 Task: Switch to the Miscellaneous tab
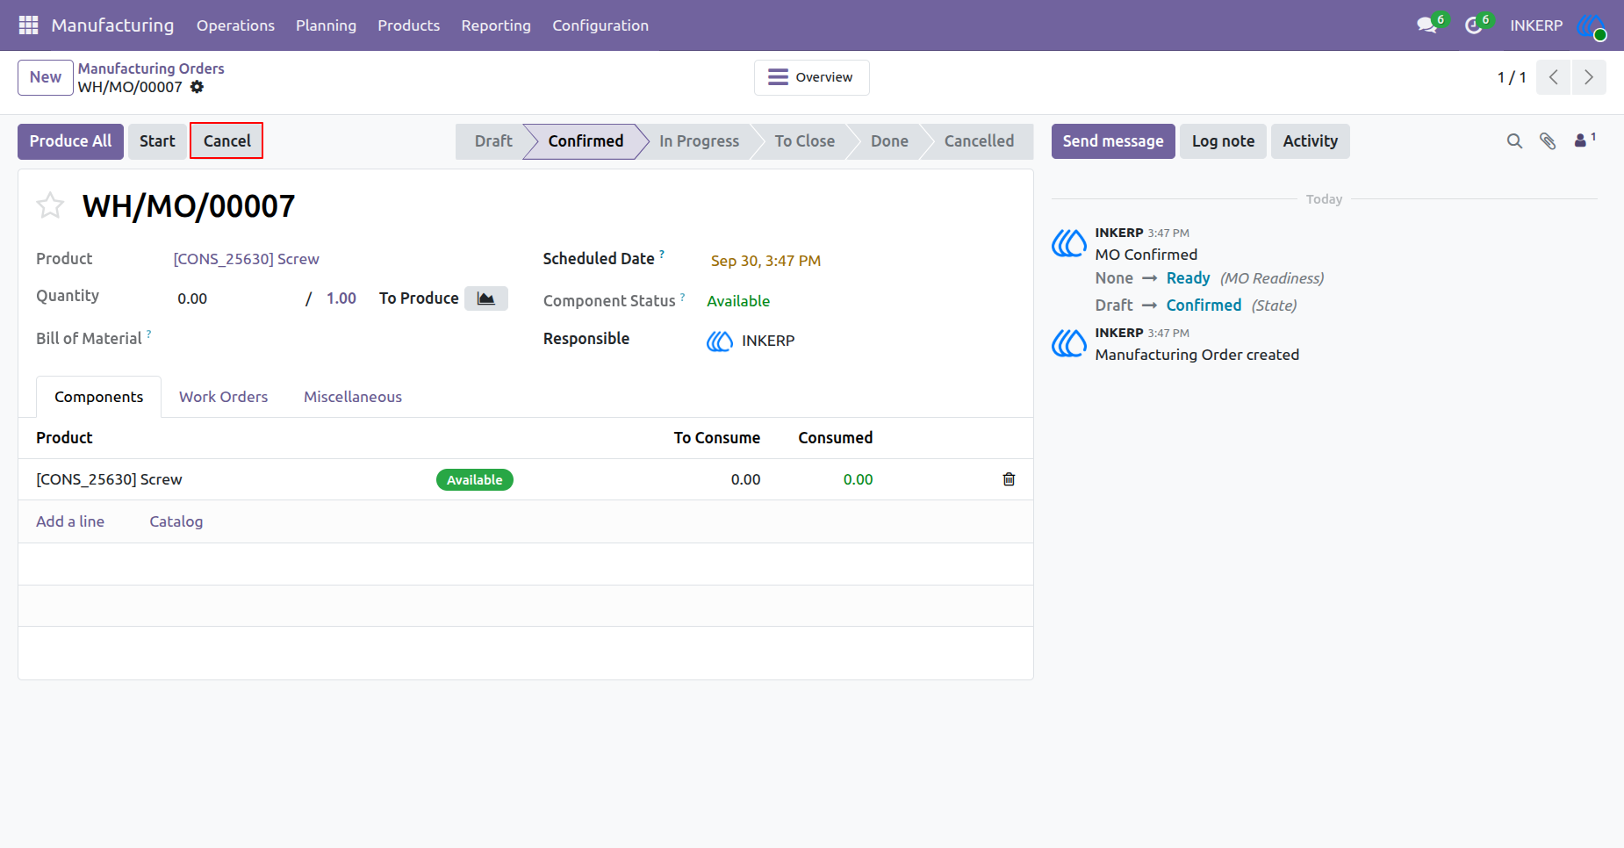pos(353,397)
